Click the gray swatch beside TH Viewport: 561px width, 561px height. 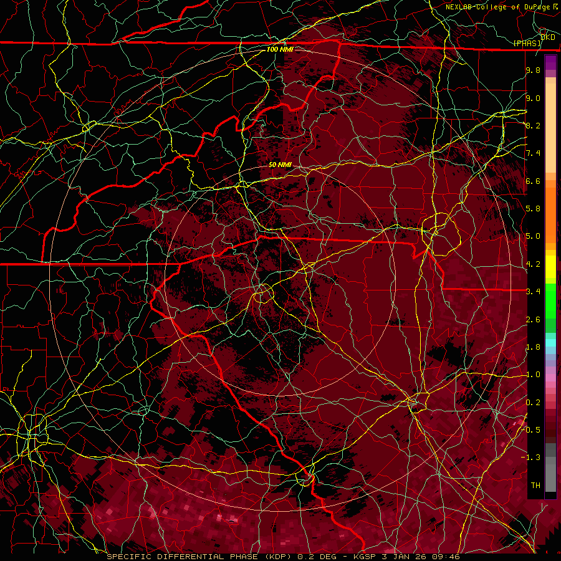coord(550,477)
